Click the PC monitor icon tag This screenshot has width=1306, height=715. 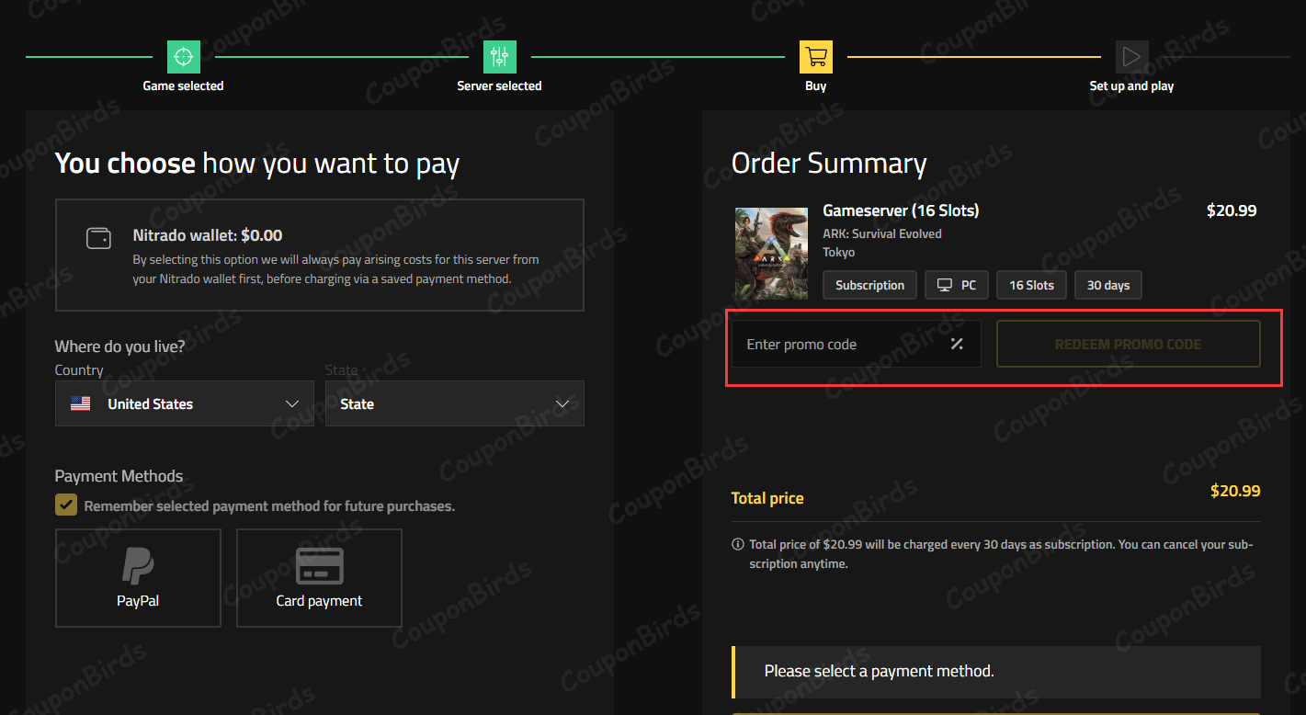tap(956, 285)
